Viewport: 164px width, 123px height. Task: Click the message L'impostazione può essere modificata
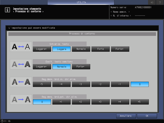[x=32, y=28]
